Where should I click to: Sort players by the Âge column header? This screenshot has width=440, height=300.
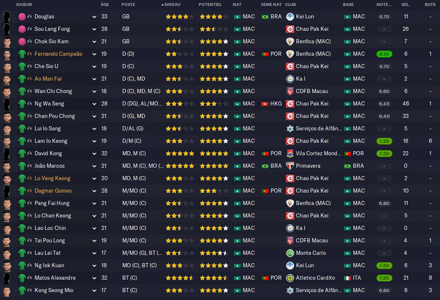point(105,5)
